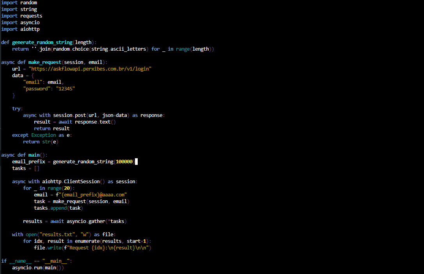Click the range(20) loop count value
Image resolution: width=424 pixels, height=274 pixels.
[x=67, y=188]
